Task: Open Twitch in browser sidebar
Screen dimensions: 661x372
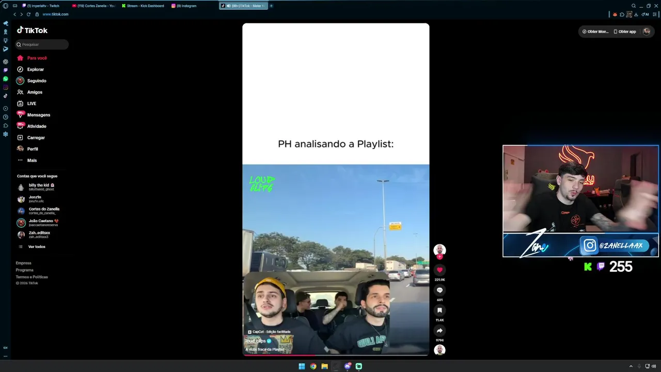Action: pos(6,70)
